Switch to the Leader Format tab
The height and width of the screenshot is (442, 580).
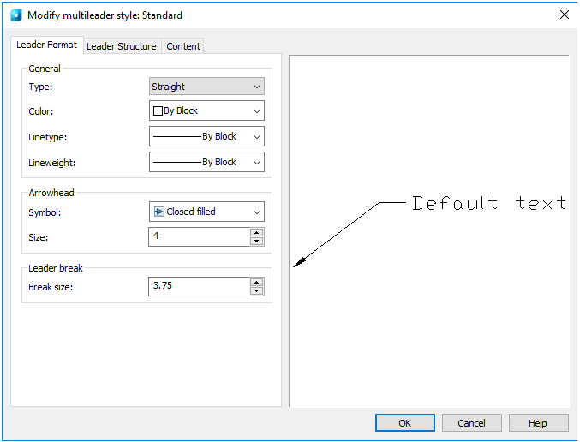pos(46,45)
